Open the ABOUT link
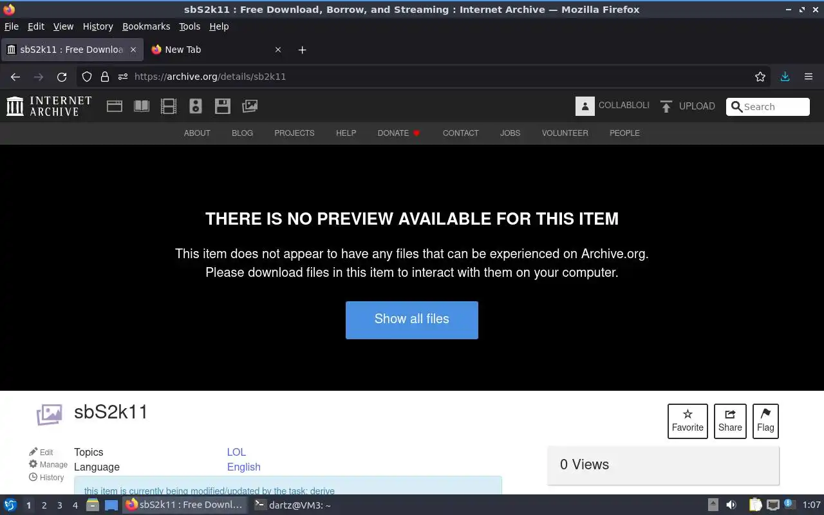Image resolution: width=824 pixels, height=515 pixels. coord(197,133)
